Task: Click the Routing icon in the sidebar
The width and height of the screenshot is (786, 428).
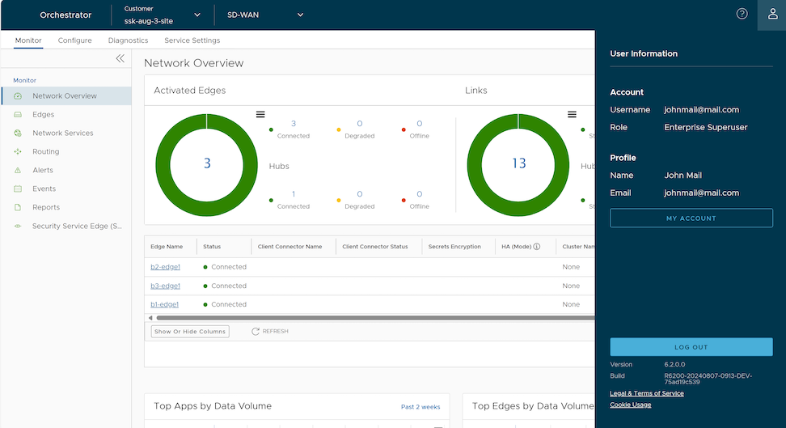Action: point(18,152)
